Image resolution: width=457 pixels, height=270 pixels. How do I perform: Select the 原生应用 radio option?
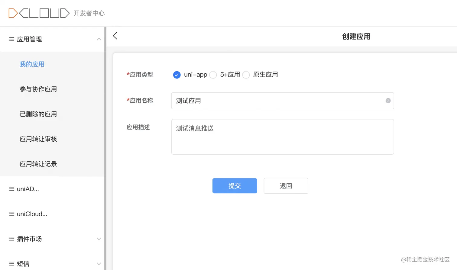[246, 75]
